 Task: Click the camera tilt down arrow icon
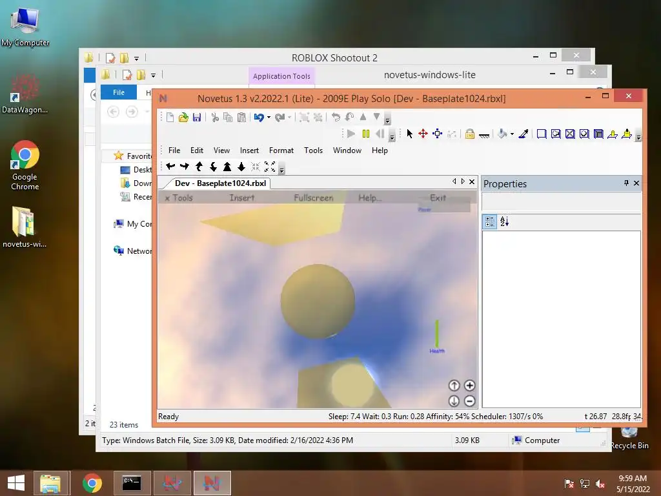pos(213,167)
